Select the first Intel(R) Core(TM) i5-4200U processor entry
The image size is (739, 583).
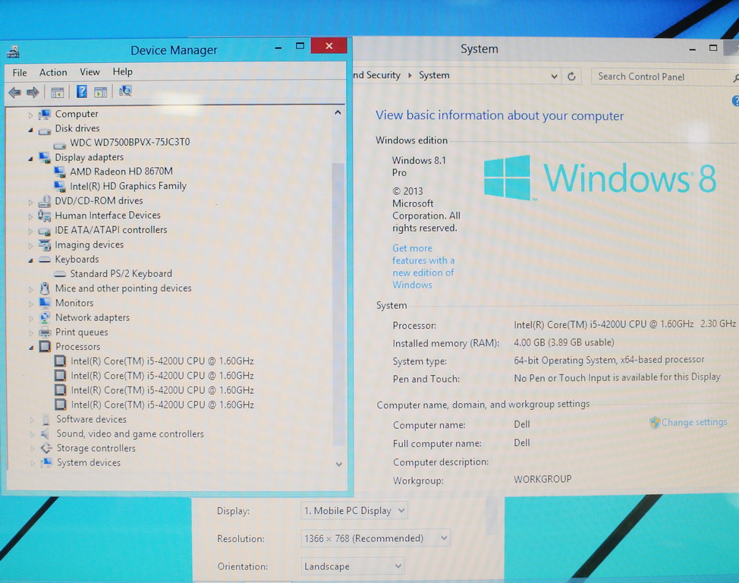pyautogui.click(x=162, y=361)
